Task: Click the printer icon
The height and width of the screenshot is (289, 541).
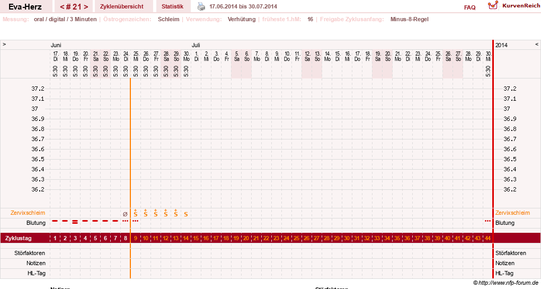Action: pyautogui.click(x=201, y=6)
